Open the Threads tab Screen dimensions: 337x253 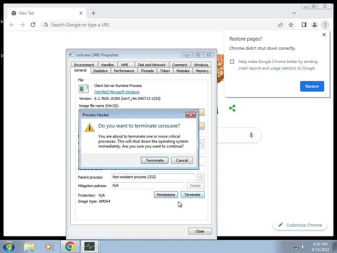click(x=147, y=71)
